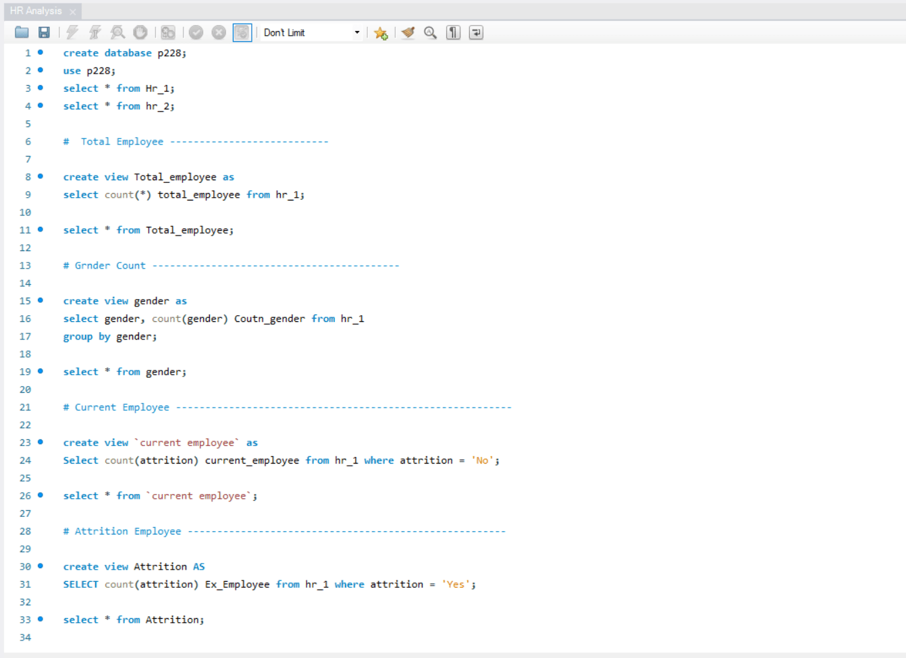Toggle invisible characters with the pilcrow icon
The width and height of the screenshot is (906, 658).
tap(453, 32)
